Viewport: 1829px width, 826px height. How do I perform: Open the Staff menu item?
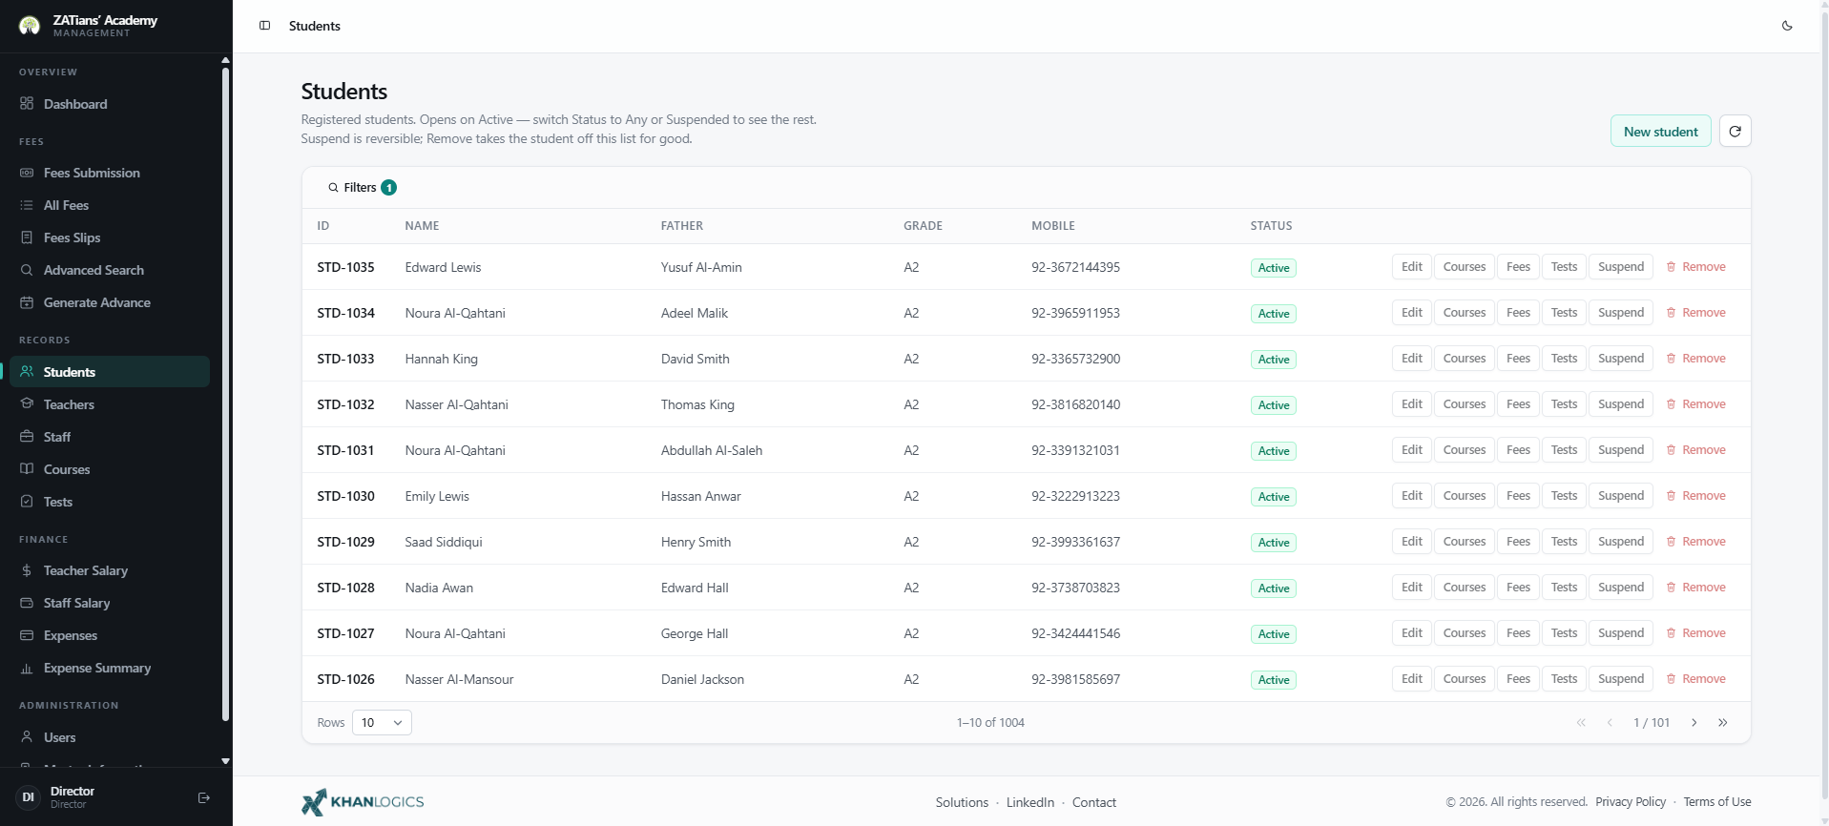click(110, 437)
